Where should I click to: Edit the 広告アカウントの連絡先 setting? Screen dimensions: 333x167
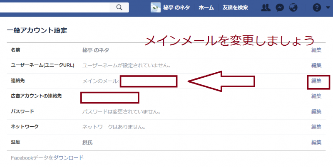pyautogui.click(x=316, y=96)
